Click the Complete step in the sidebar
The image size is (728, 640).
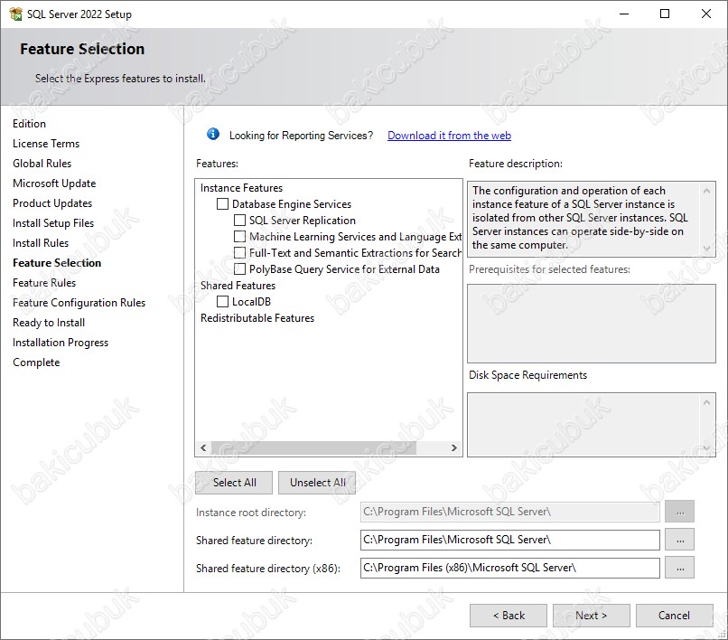[x=36, y=362]
